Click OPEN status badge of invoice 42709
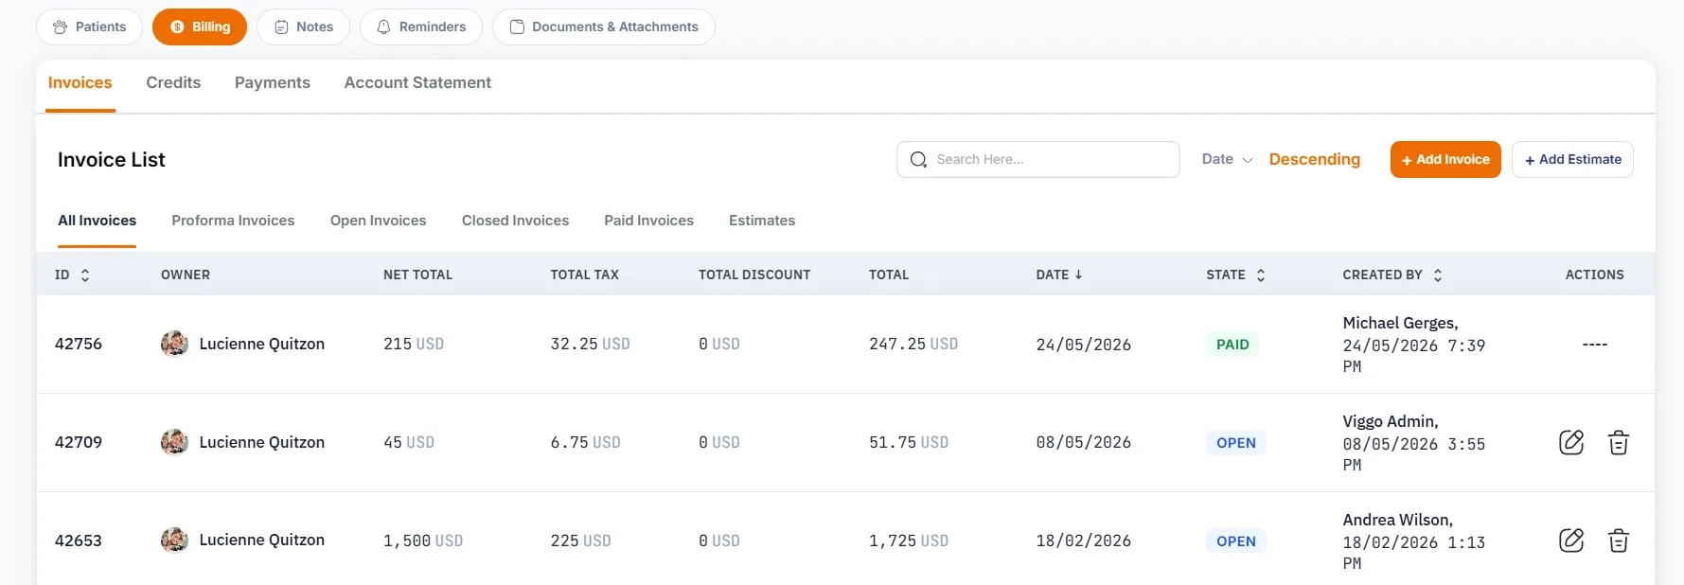Viewport: 1684px width, 585px height. click(1235, 443)
